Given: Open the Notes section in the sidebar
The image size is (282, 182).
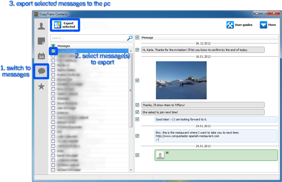Looking at the screenshot, I should tap(41, 41).
